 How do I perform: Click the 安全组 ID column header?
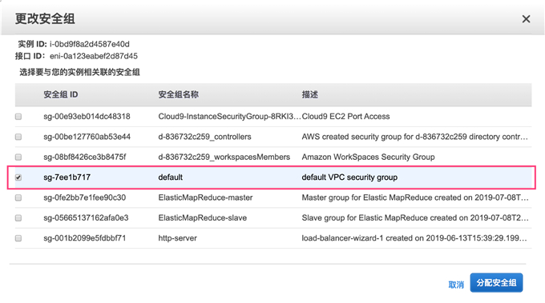(x=60, y=94)
